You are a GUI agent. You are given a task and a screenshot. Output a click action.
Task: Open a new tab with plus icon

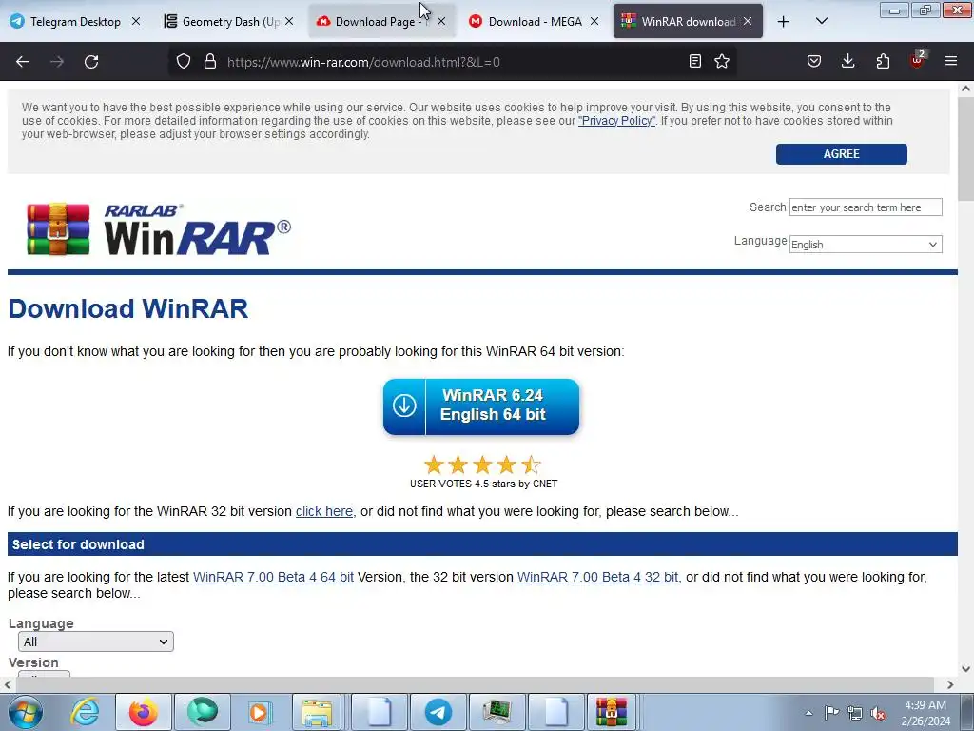[x=784, y=22]
